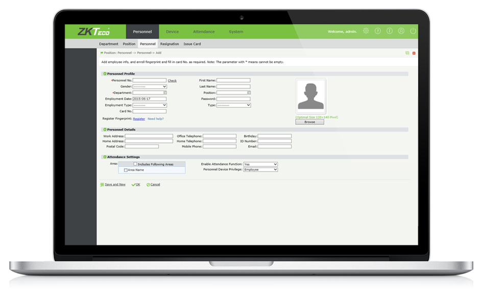Log out using the power icon
The width and height of the screenshot is (482, 289).
click(413, 31)
